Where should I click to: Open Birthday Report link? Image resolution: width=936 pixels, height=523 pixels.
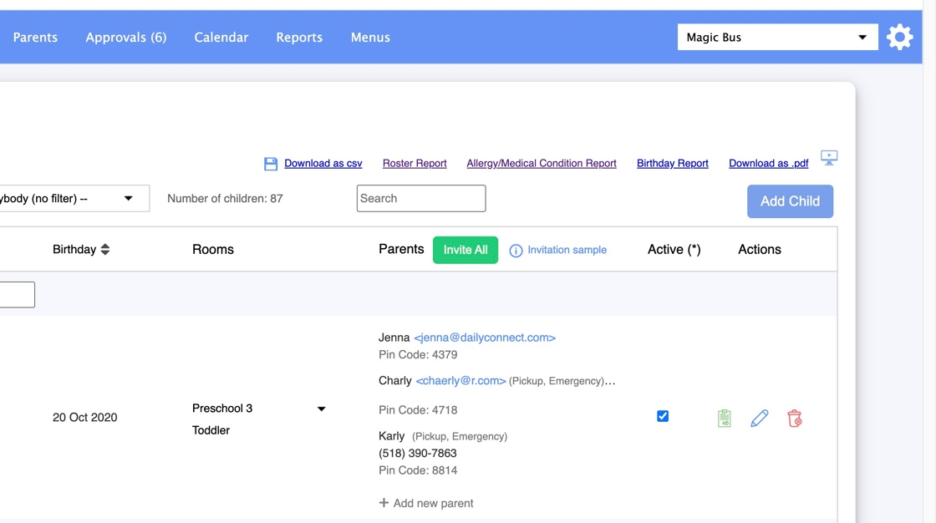tap(672, 164)
